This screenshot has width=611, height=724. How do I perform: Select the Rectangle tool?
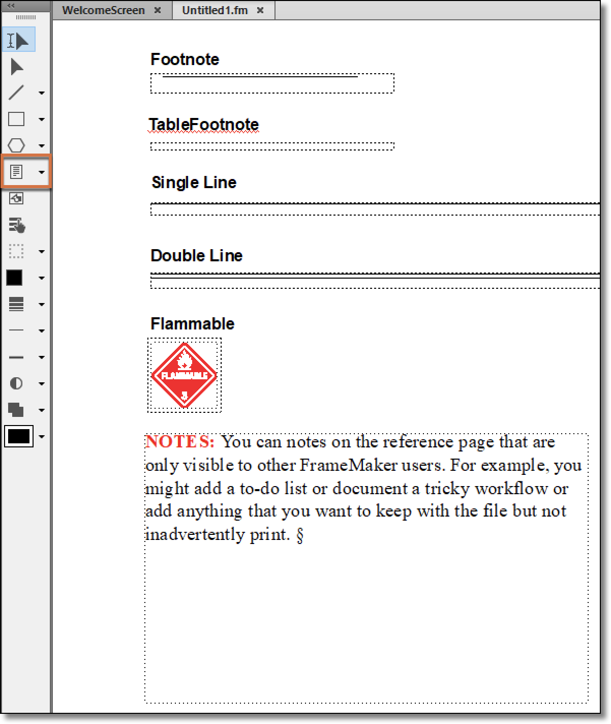(x=17, y=118)
